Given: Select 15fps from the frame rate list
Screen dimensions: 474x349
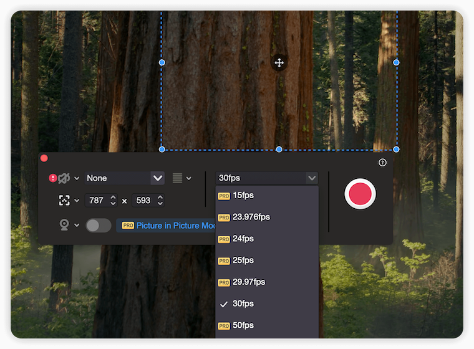Looking at the screenshot, I should [243, 196].
